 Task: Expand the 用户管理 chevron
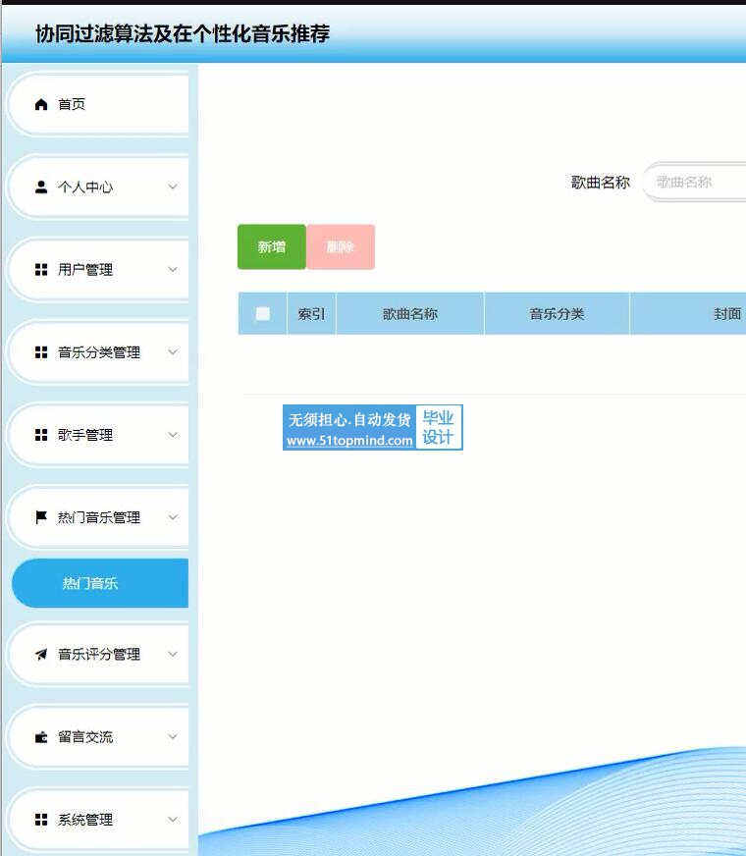pos(173,269)
